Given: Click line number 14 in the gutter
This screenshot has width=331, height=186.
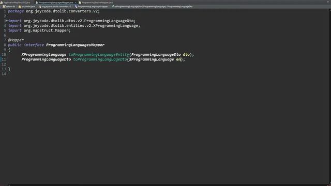Looking at the screenshot, I should (4, 74).
